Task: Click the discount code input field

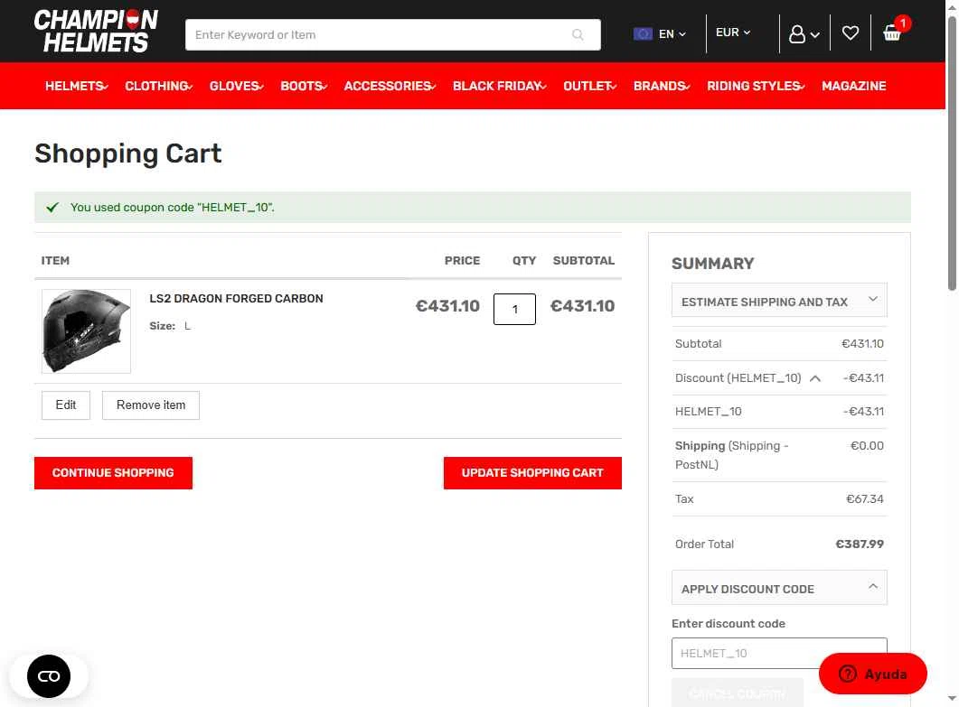Action: tap(779, 653)
